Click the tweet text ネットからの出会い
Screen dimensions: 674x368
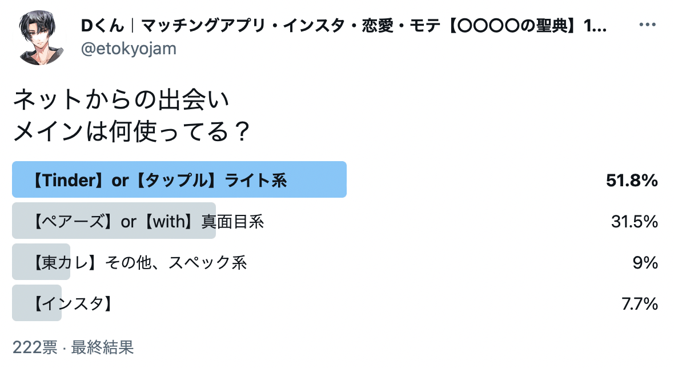tap(121, 100)
